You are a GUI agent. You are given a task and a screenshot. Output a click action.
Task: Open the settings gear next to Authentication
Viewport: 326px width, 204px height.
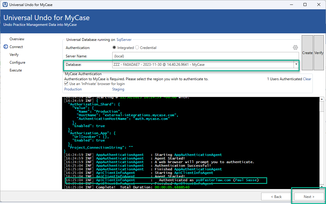[x=295, y=47]
